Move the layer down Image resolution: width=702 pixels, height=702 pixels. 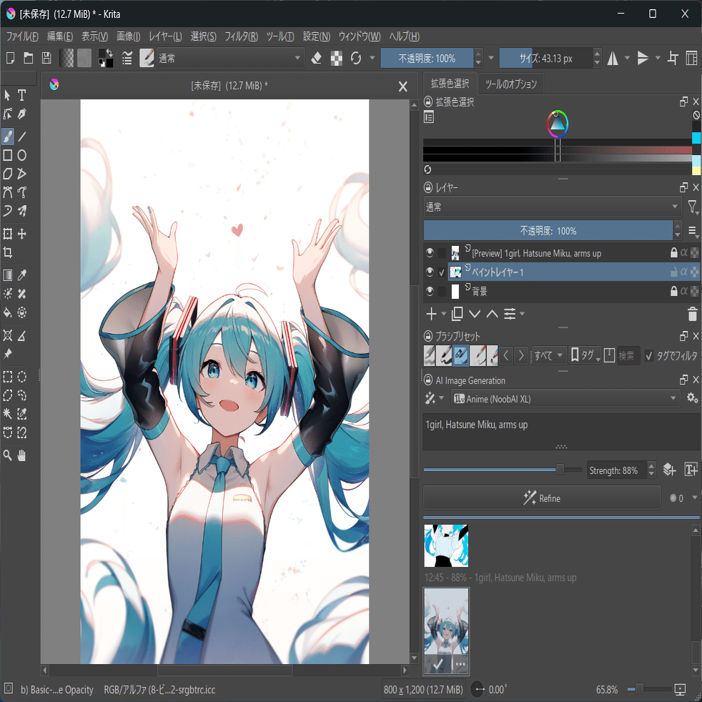(475, 314)
